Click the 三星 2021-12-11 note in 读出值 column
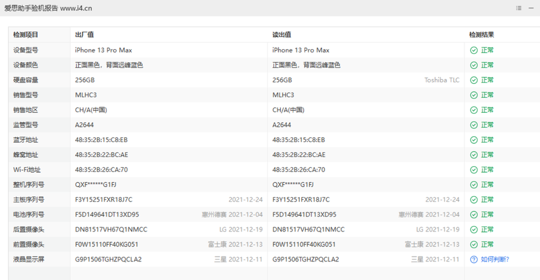 pyautogui.click(x=436, y=260)
